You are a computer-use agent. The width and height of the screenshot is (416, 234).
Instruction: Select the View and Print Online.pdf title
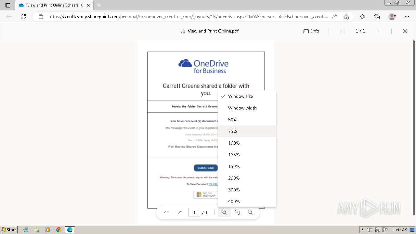click(213, 31)
